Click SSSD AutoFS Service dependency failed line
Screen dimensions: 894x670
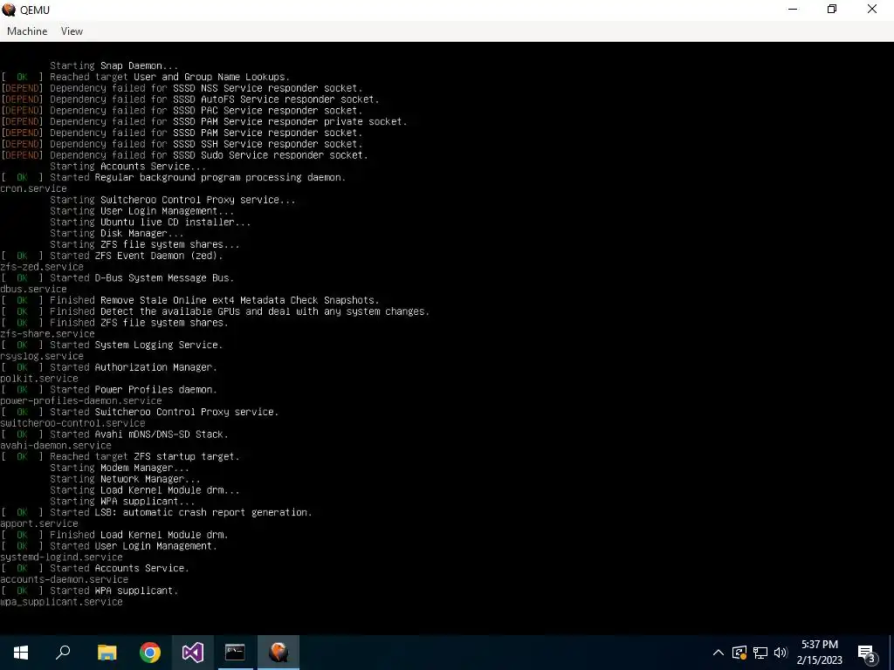pyautogui.click(x=189, y=99)
